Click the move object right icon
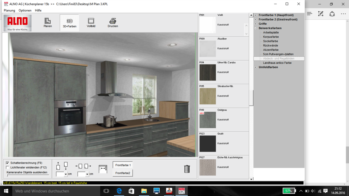The height and width of the screenshot is (196, 349). (x=88, y=166)
